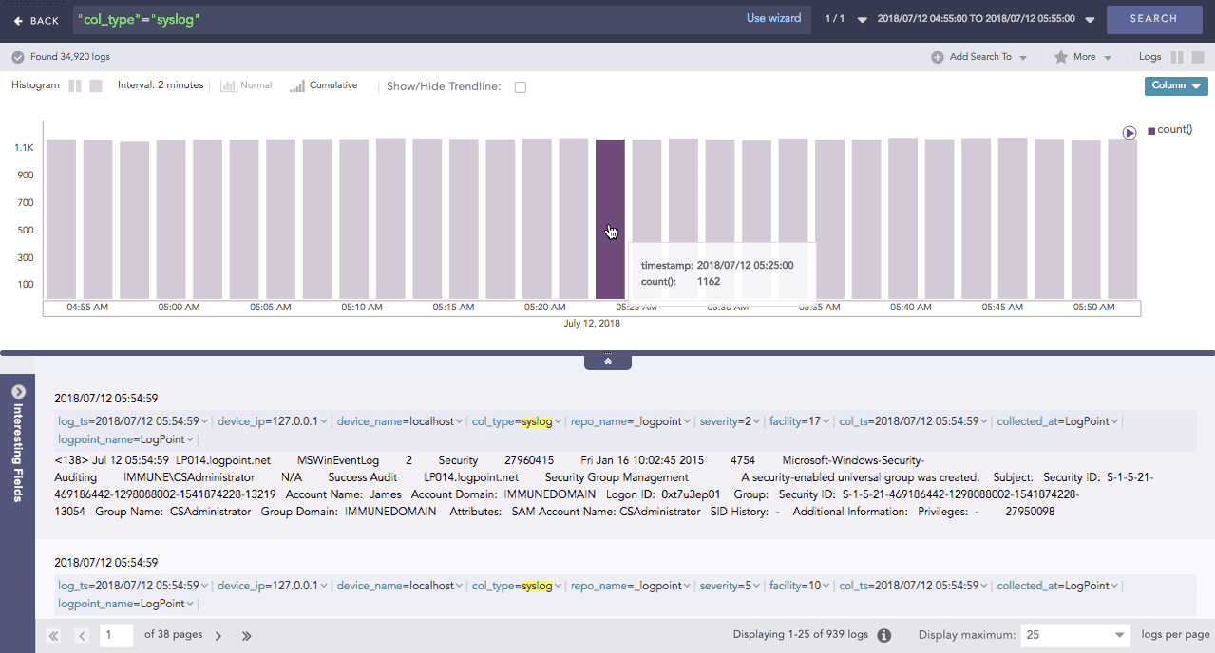Click the page number input field
Viewport: 1215px width, 653px height.
pos(116,636)
